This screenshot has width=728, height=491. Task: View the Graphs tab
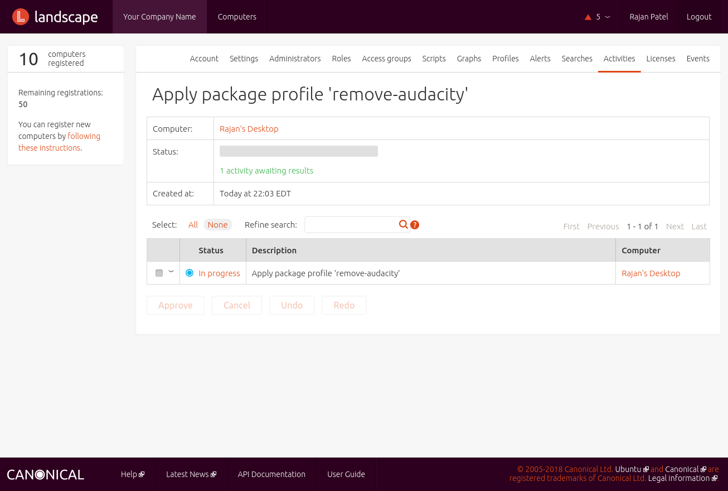469,59
